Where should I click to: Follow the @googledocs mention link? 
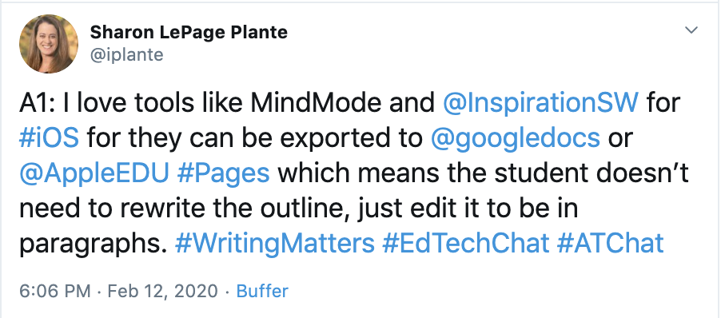(516, 138)
